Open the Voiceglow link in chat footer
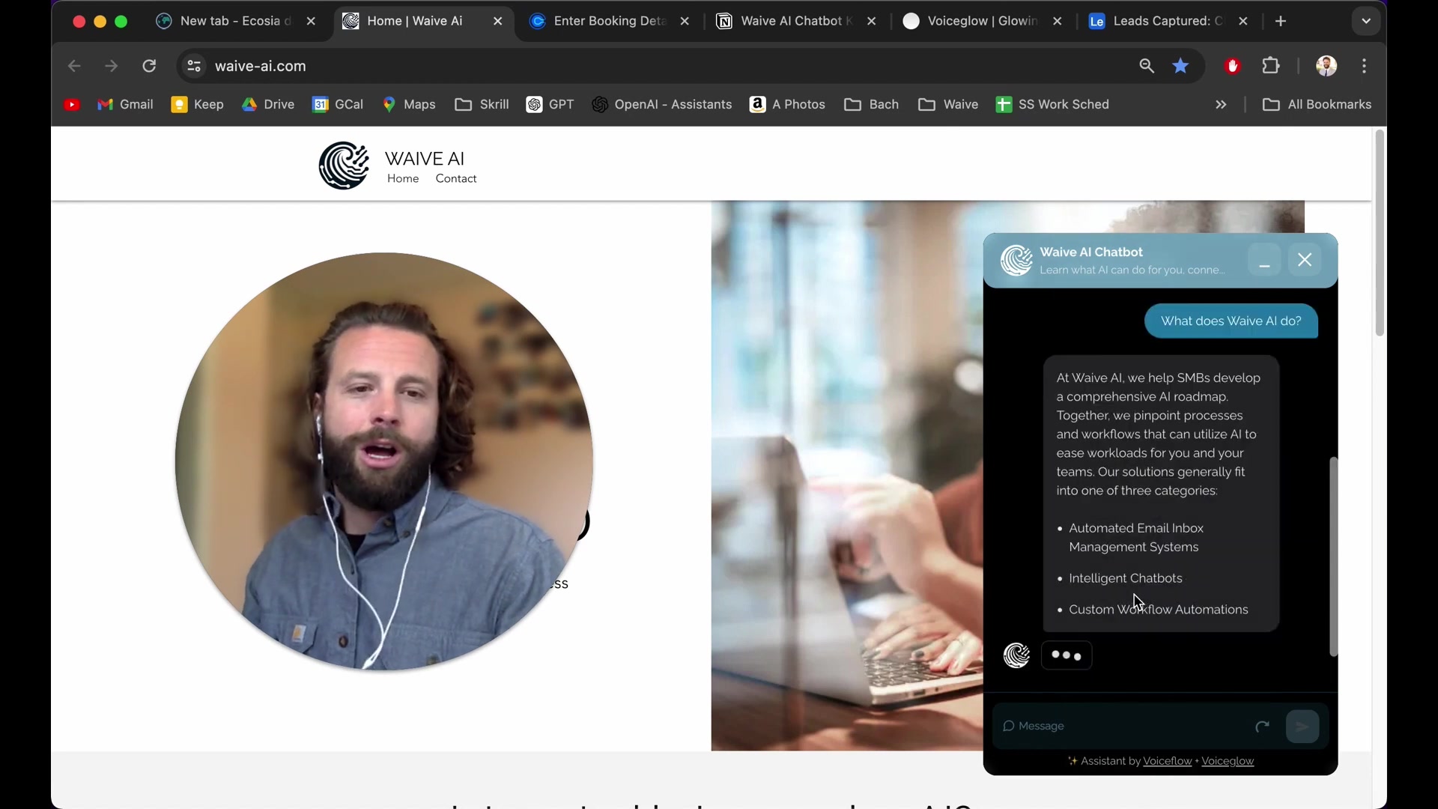Viewport: 1438px width, 809px height. (1228, 761)
